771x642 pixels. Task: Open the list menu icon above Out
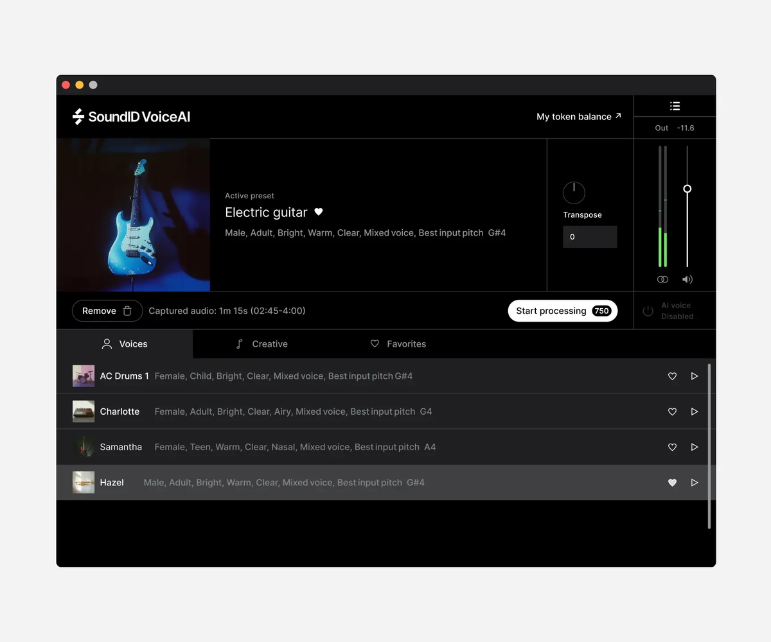(x=675, y=106)
